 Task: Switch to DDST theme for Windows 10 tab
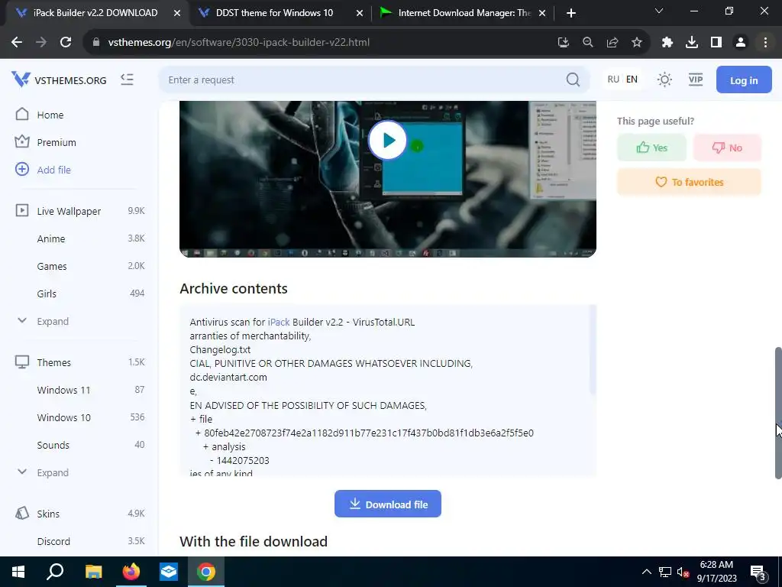click(275, 13)
